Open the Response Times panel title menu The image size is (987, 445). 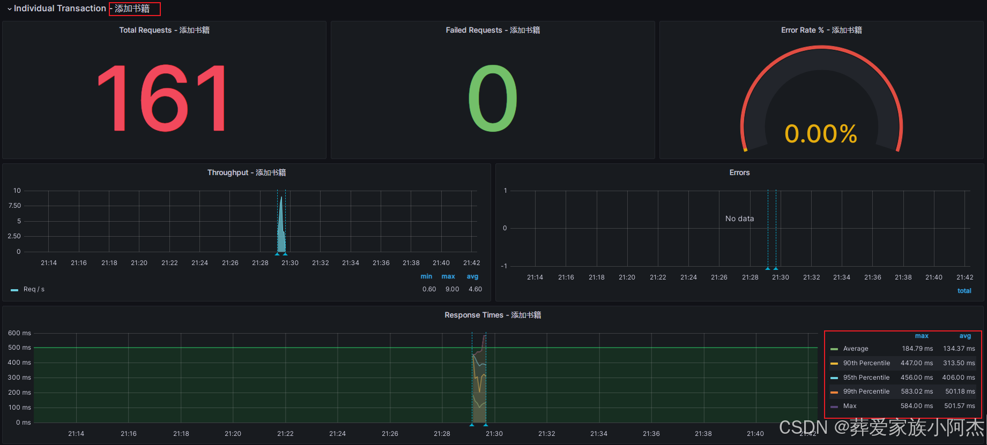coord(493,315)
